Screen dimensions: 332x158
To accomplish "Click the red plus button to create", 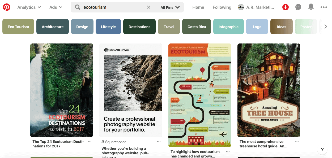I will pyautogui.click(x=285, y=7).
